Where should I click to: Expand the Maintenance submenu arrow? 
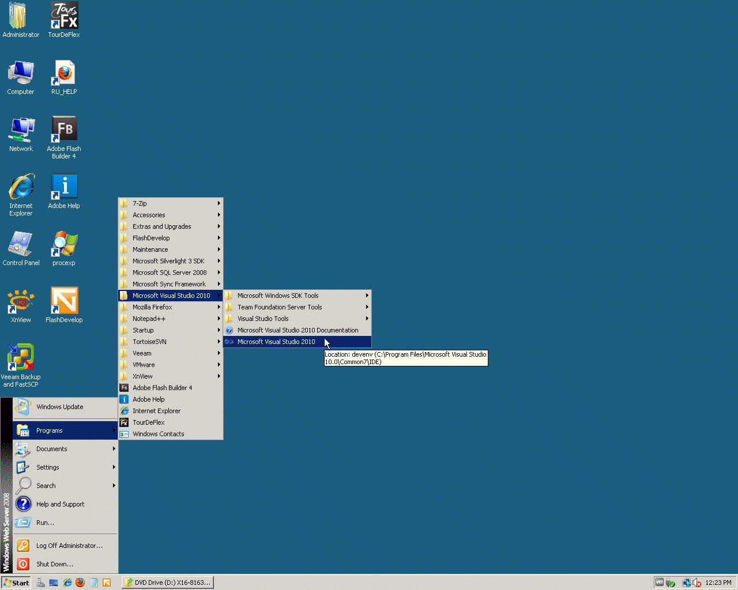tap(219, 249)
